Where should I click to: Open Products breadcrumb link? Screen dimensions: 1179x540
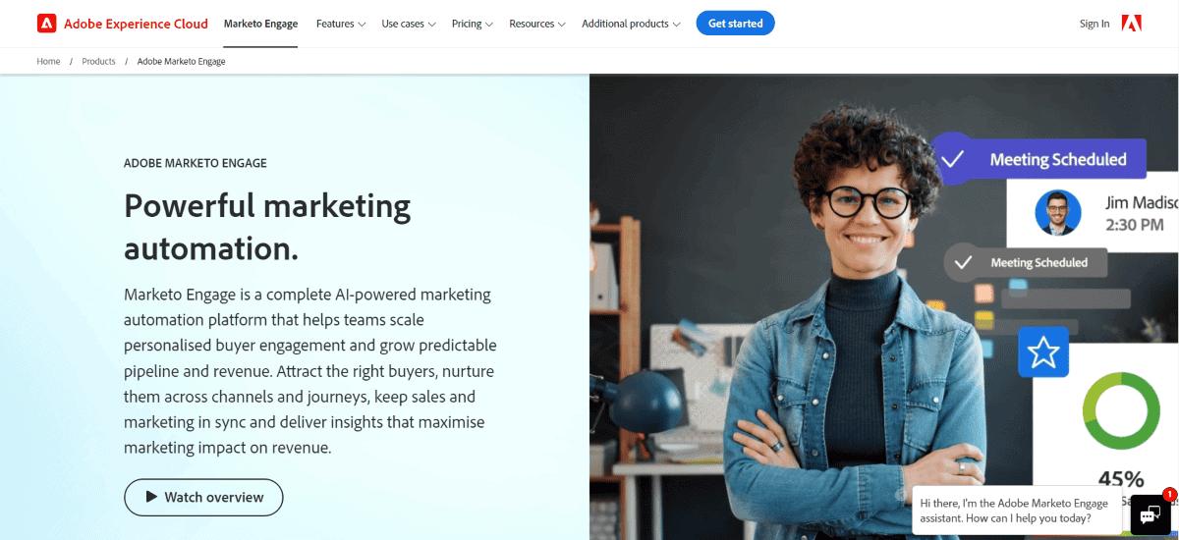point(98,61)
